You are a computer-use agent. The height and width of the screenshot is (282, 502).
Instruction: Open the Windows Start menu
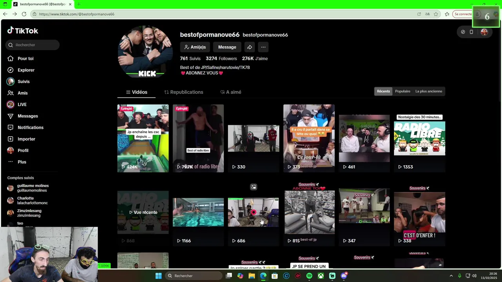point(158,276)
